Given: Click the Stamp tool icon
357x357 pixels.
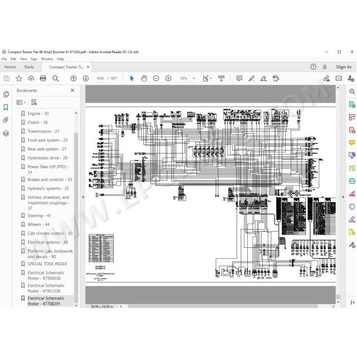Looking at the screenshot, I should (x=276, y=79).
